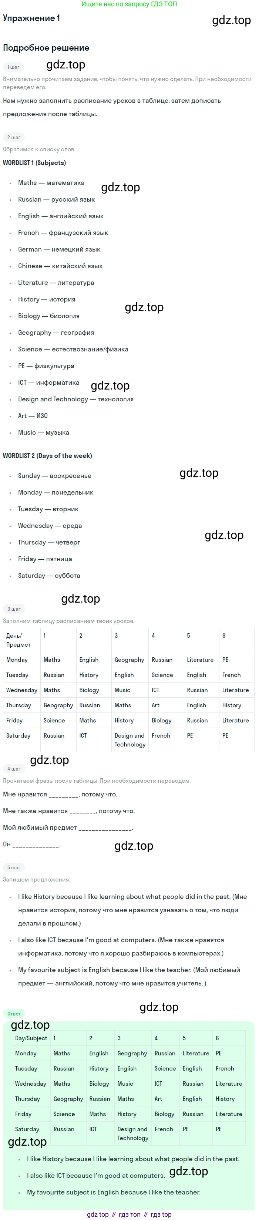Click the '2 шаг' step badge
This screenshot has width=259, height=1220.
point(14,137)
